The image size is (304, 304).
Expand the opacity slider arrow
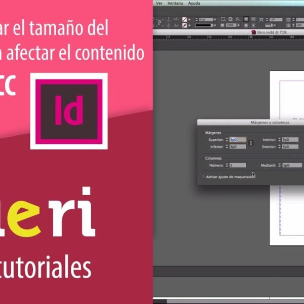(239, 25)
